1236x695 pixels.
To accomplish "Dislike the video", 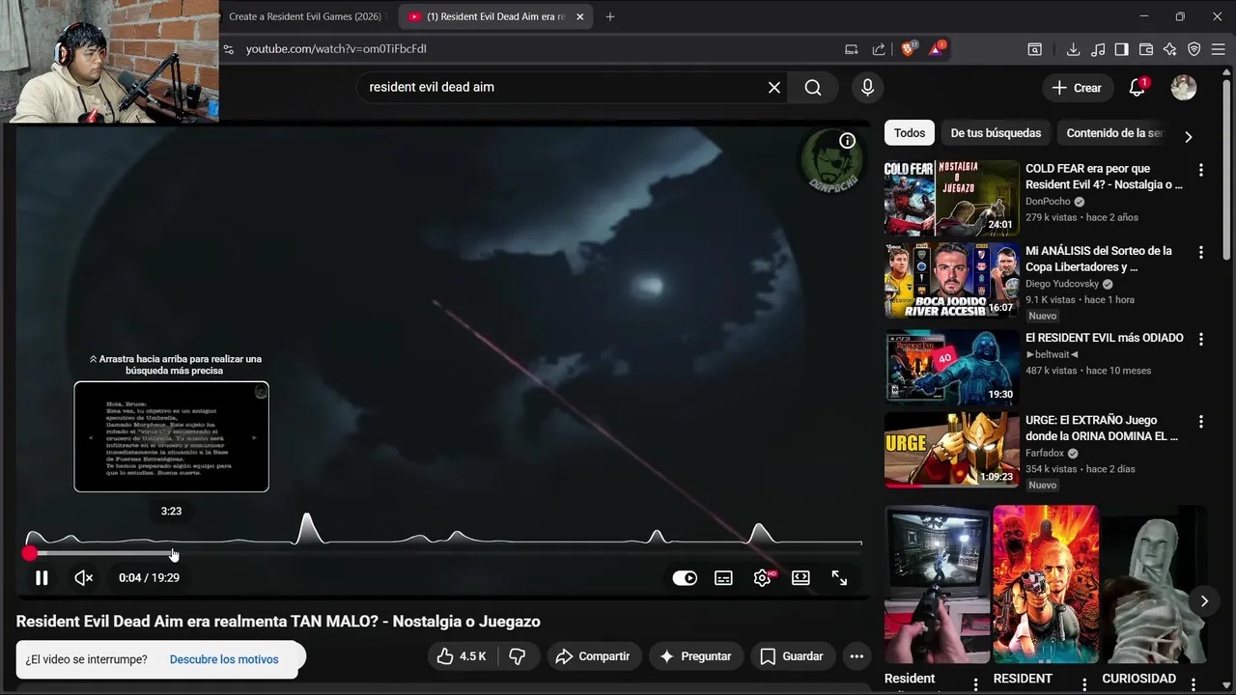I will pyautogui.click(x=518, y=656).
